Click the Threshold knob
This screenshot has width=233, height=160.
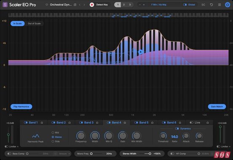coord(163,136)
